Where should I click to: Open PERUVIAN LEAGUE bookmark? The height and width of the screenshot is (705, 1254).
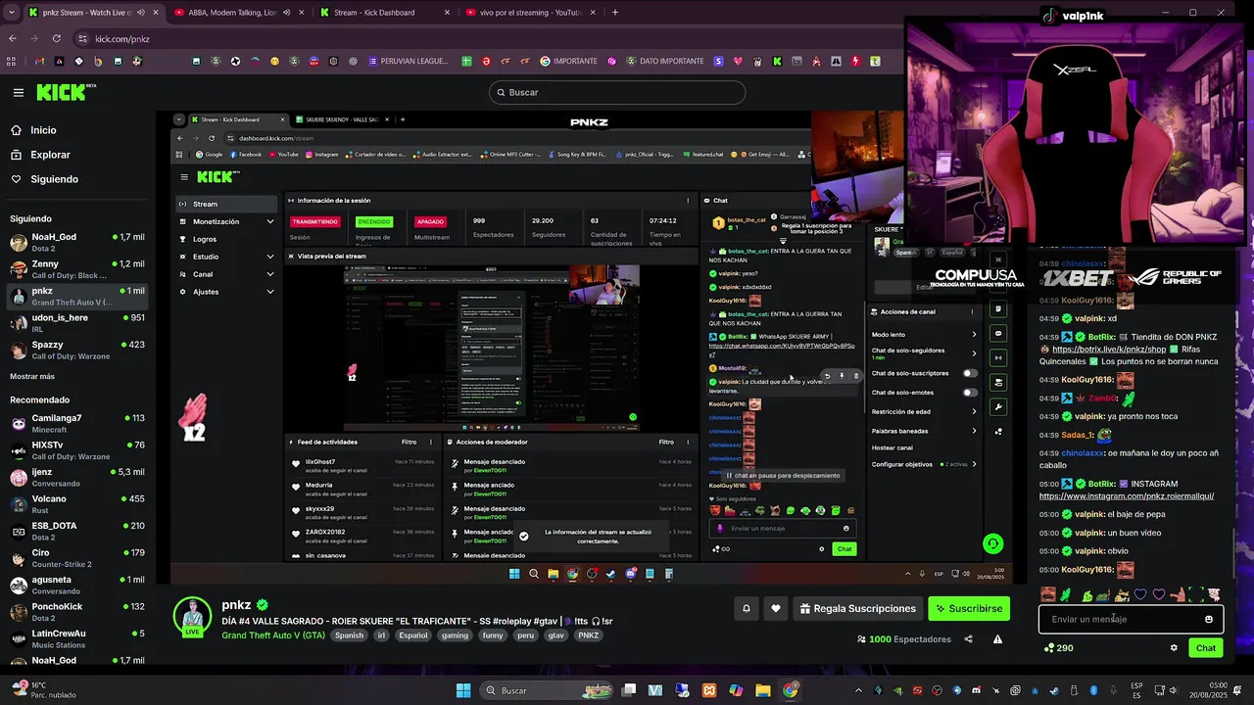click(x=409, y=61)
